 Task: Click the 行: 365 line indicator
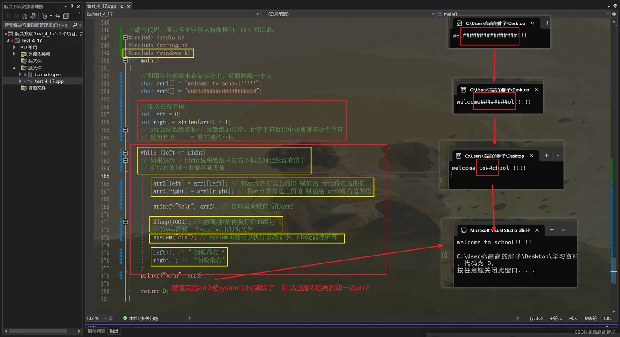[536, 318]
